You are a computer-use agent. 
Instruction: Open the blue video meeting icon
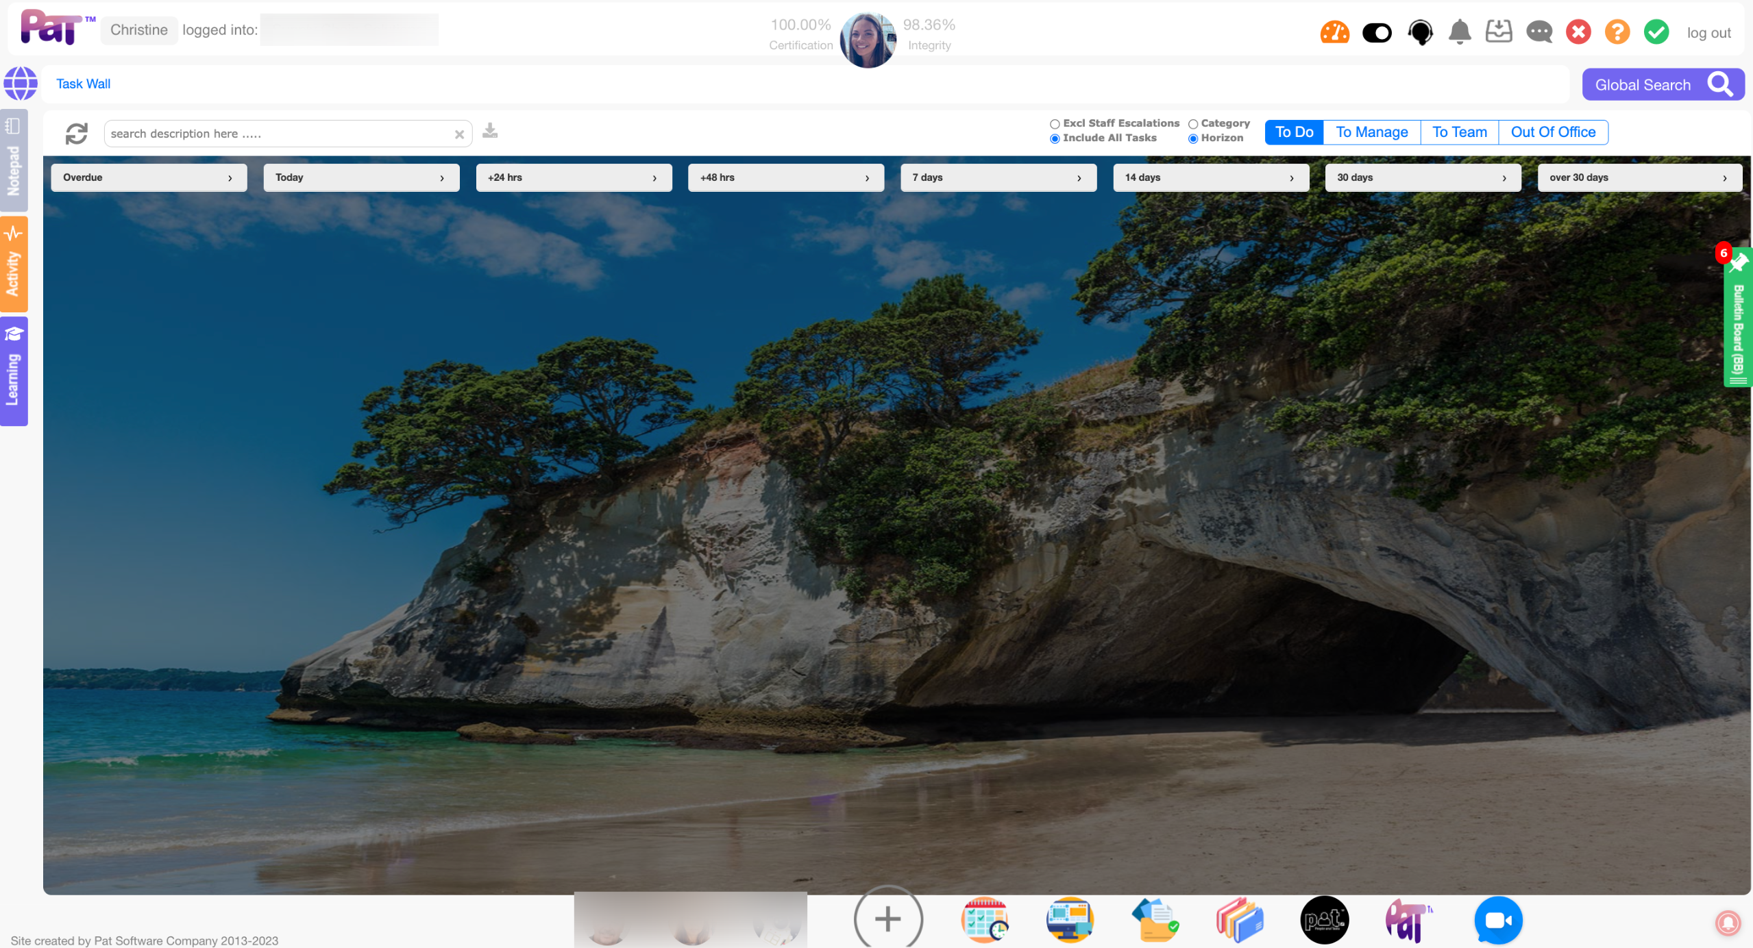[x=1497, y=920]
